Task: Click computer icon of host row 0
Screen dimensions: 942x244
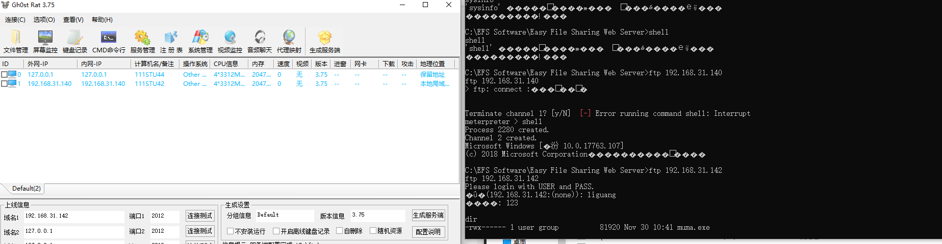Action: (12, 74)
